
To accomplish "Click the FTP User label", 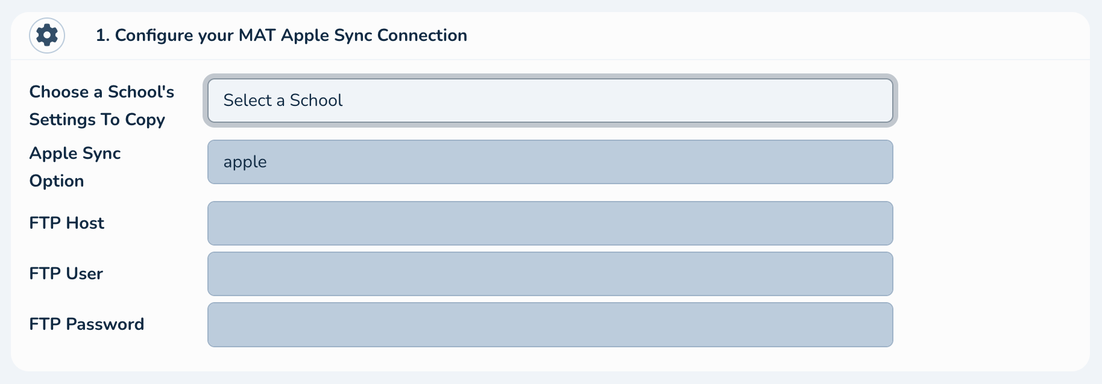I will click(66, 274).
